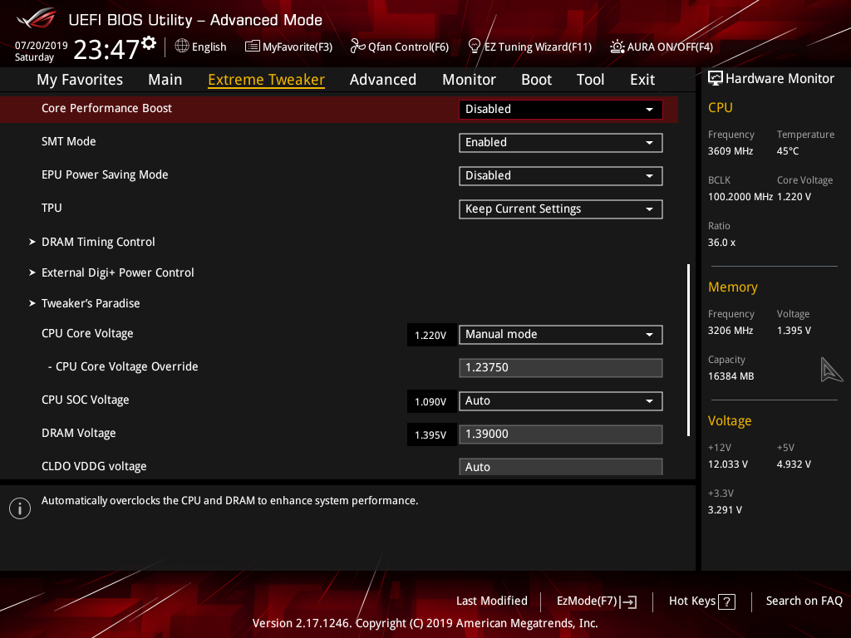The height and width of the screenshot is (638, 851).
Task: Click the 1.090V SOC voltage reading
Action: (431, 402)
